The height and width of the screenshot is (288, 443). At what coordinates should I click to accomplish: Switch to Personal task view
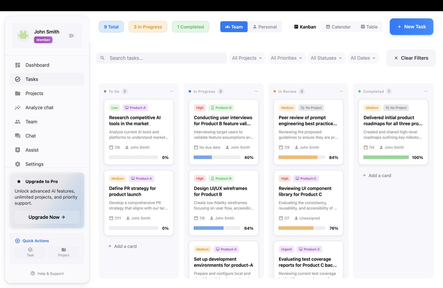tap(265, 27)
